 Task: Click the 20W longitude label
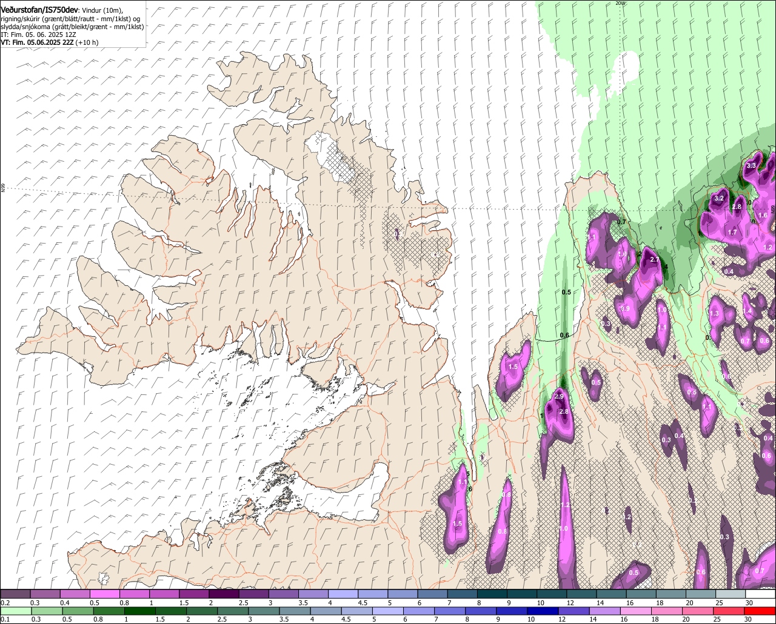[620, 3]
